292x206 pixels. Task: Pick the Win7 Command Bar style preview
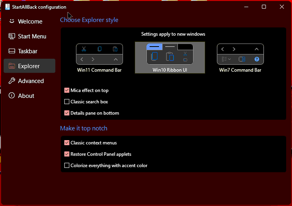(x=240, y=54)
